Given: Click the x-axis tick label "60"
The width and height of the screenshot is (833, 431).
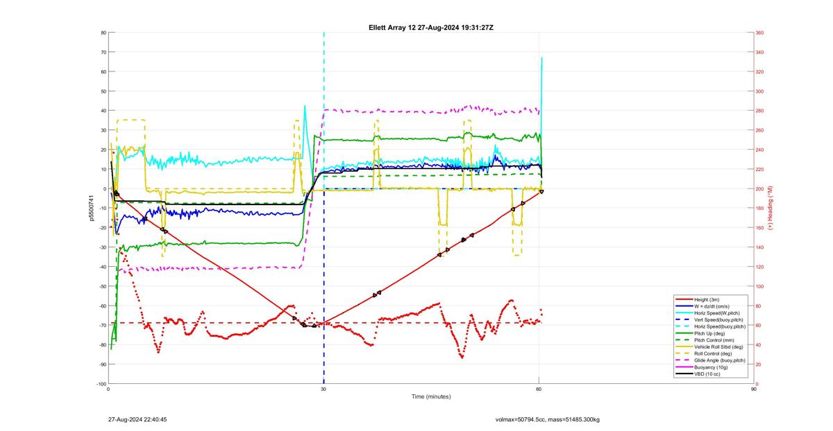Looking at the screenshot, I should 539,389.
